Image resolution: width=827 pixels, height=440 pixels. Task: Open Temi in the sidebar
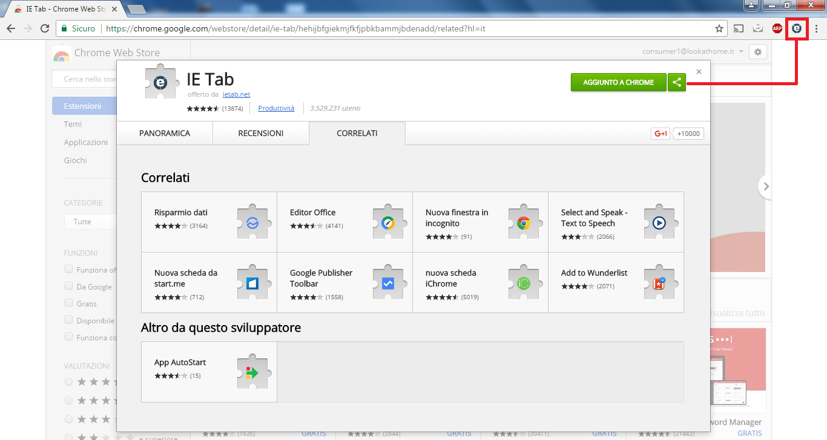(x=73, y=124)
